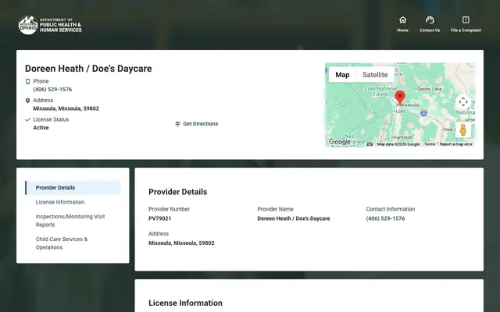Switch map to Map view
Image resolution: width=500 pixels, height=312 pixels.
342,75
